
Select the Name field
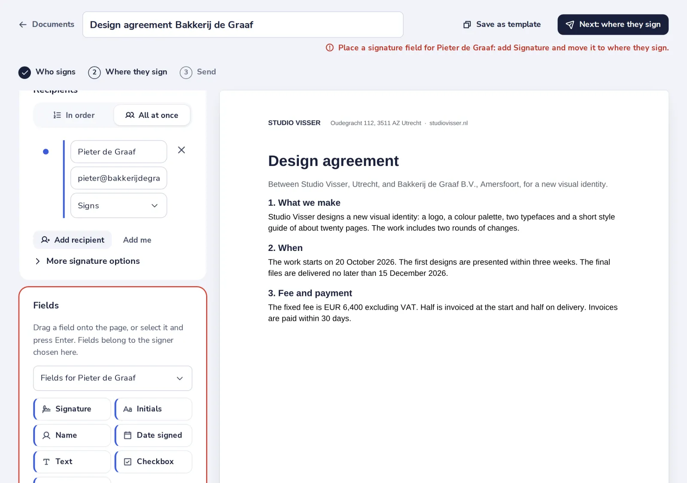72,435
